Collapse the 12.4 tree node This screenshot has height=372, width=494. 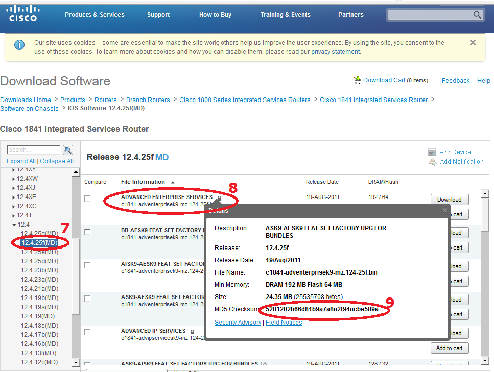[14, 225]
